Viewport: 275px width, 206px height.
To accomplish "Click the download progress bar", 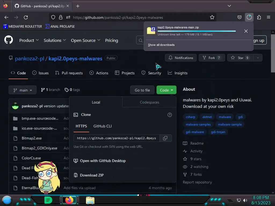I will click(x=197, y=31).
